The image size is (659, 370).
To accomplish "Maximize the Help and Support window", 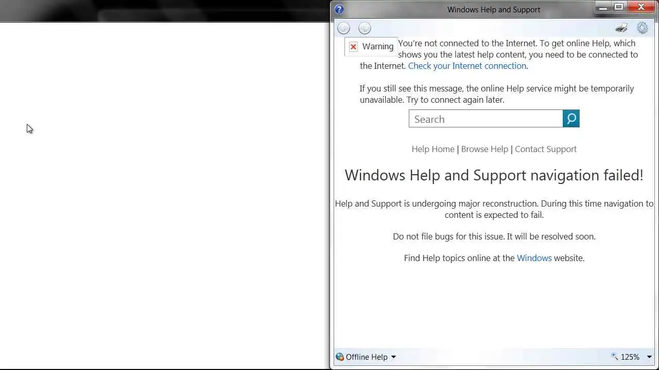I will click(619, 7).
